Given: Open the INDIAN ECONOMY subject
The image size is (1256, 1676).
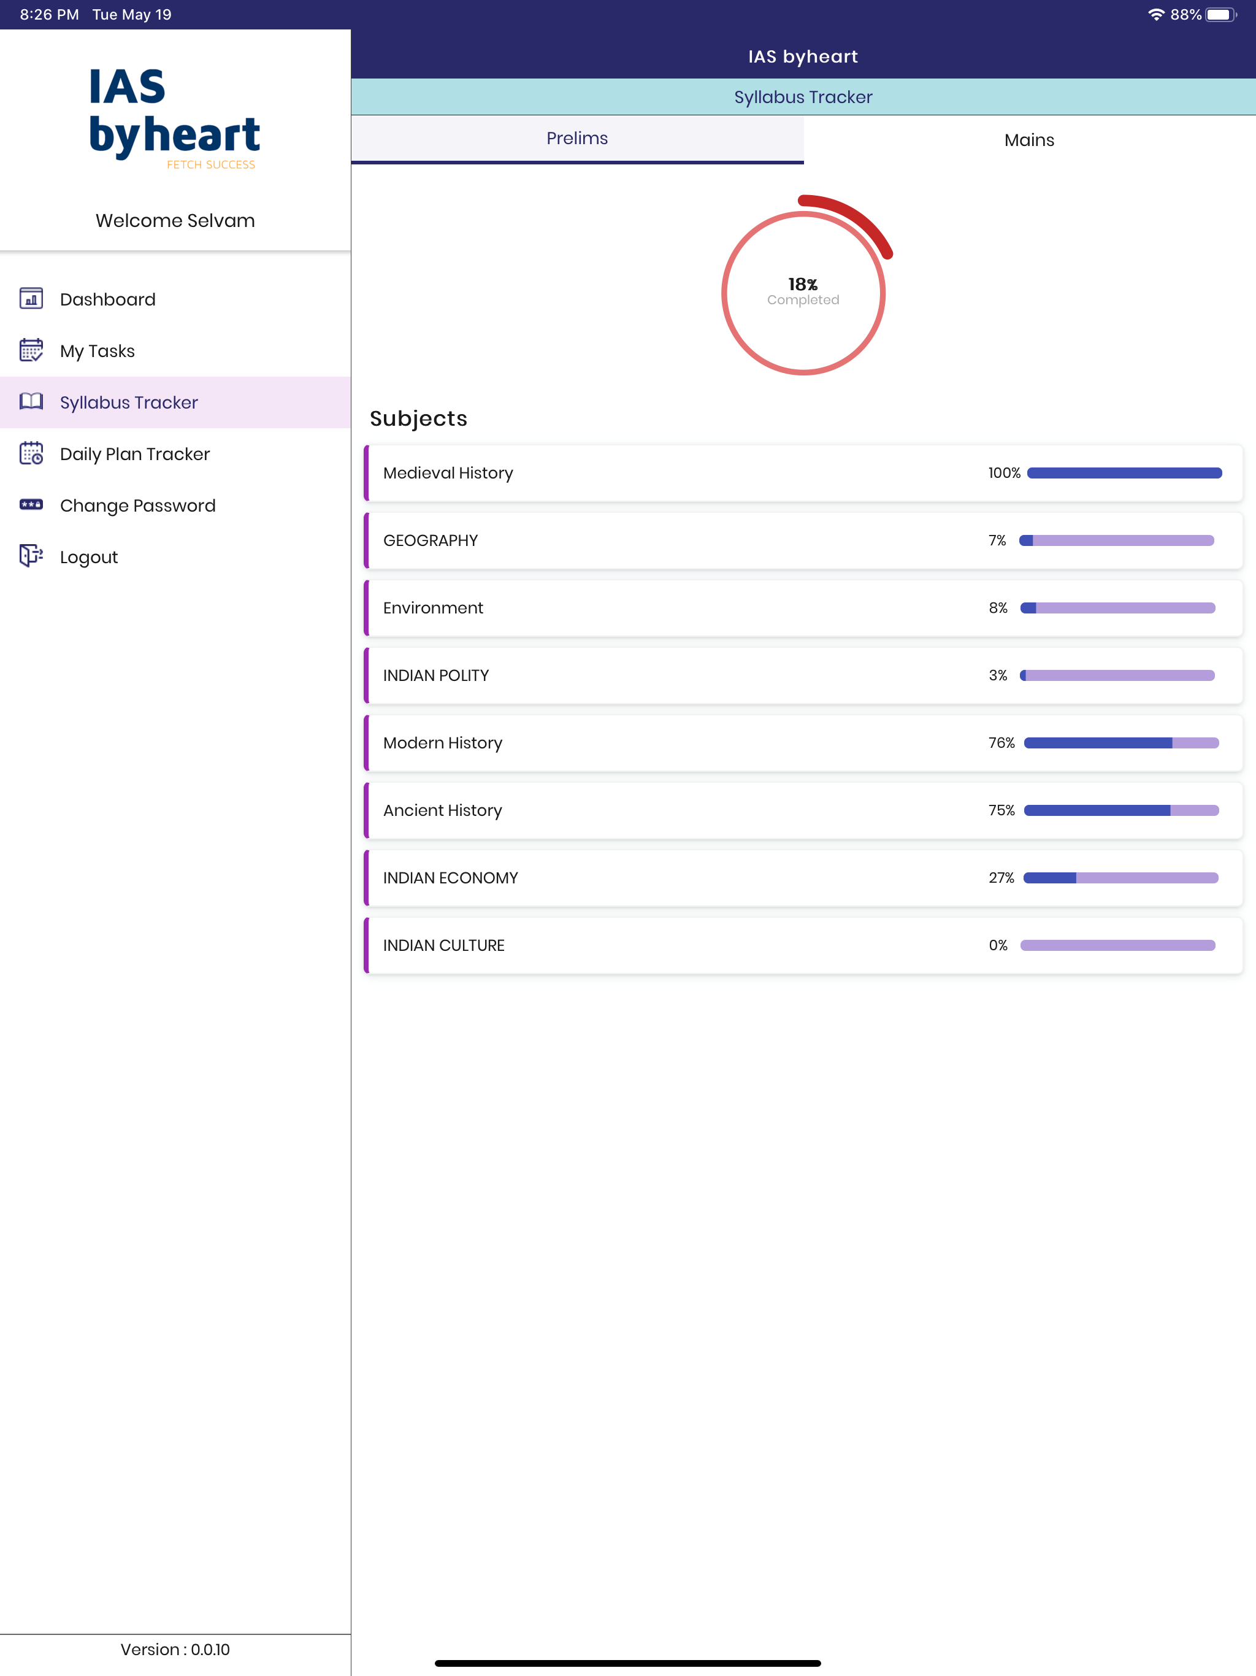Looking at the screenshot, I should (803, 877).
